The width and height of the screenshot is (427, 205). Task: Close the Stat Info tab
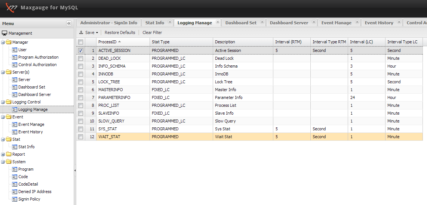click(x=170, y=22)
